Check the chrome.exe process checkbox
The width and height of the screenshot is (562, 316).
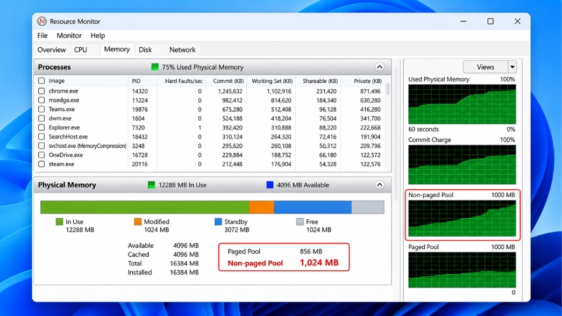[x=41, y=91]
